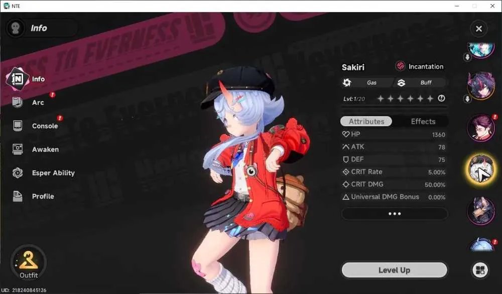This screenshot has height=294, width=502.
Task: Click the Incantation element icon
Action: point(400,66)
